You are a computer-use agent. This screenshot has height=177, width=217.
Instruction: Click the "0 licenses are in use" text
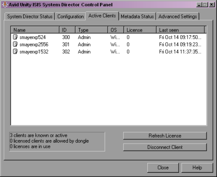30,146
